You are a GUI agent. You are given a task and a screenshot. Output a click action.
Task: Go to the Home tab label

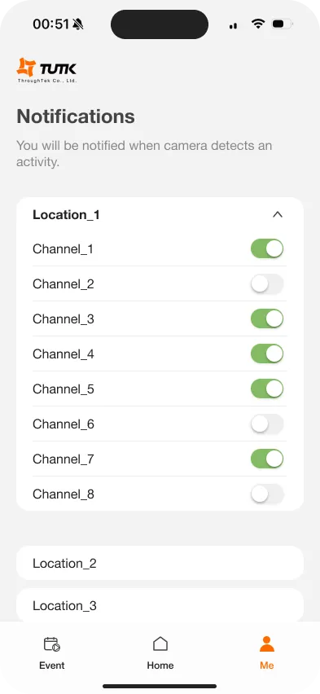160,665
